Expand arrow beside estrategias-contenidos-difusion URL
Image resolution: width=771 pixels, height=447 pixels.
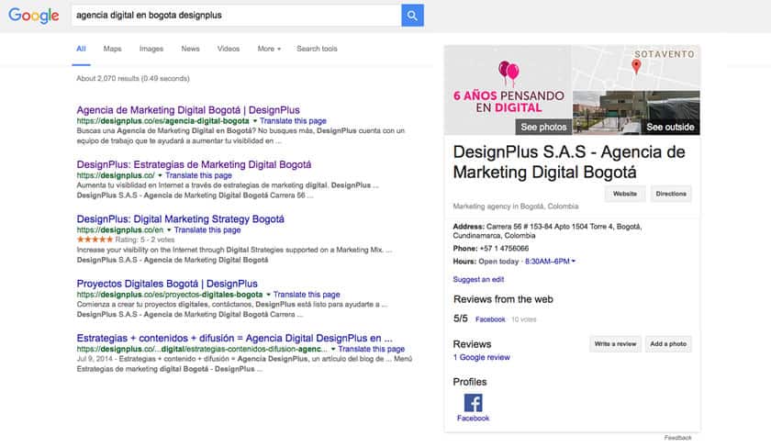[333, 349]
